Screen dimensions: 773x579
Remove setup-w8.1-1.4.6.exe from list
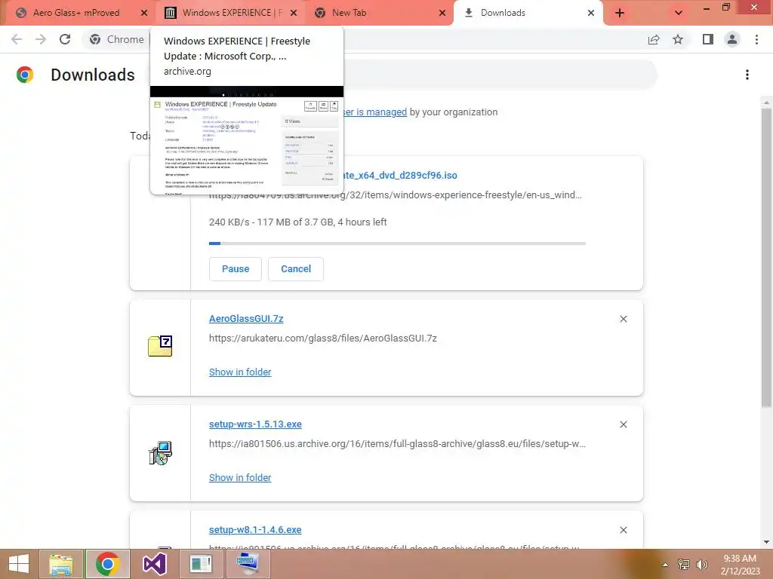[x=623, y=530]
